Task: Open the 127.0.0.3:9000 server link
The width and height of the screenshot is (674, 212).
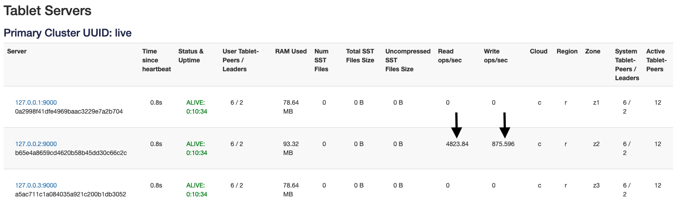Action: point(36,185)
